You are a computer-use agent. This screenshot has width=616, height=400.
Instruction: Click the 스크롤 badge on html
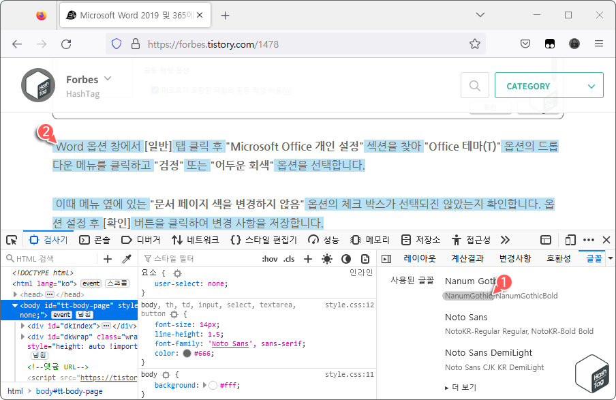[x=117, y=283]
